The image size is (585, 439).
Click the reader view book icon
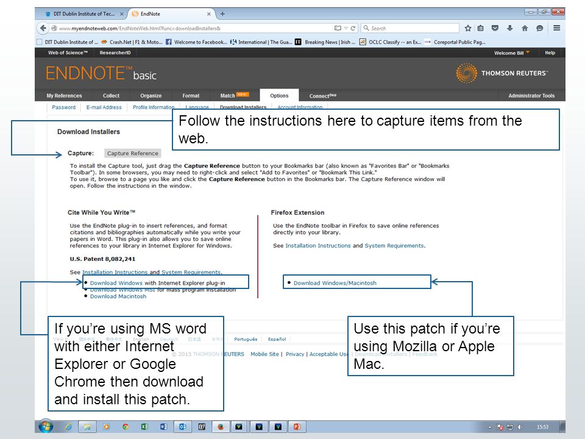[338, 29]
